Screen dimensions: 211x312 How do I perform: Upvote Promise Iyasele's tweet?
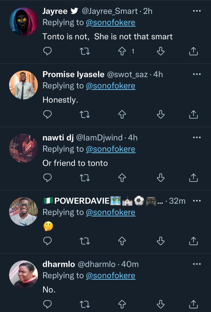pyautogui.click(x=122, y=115)
